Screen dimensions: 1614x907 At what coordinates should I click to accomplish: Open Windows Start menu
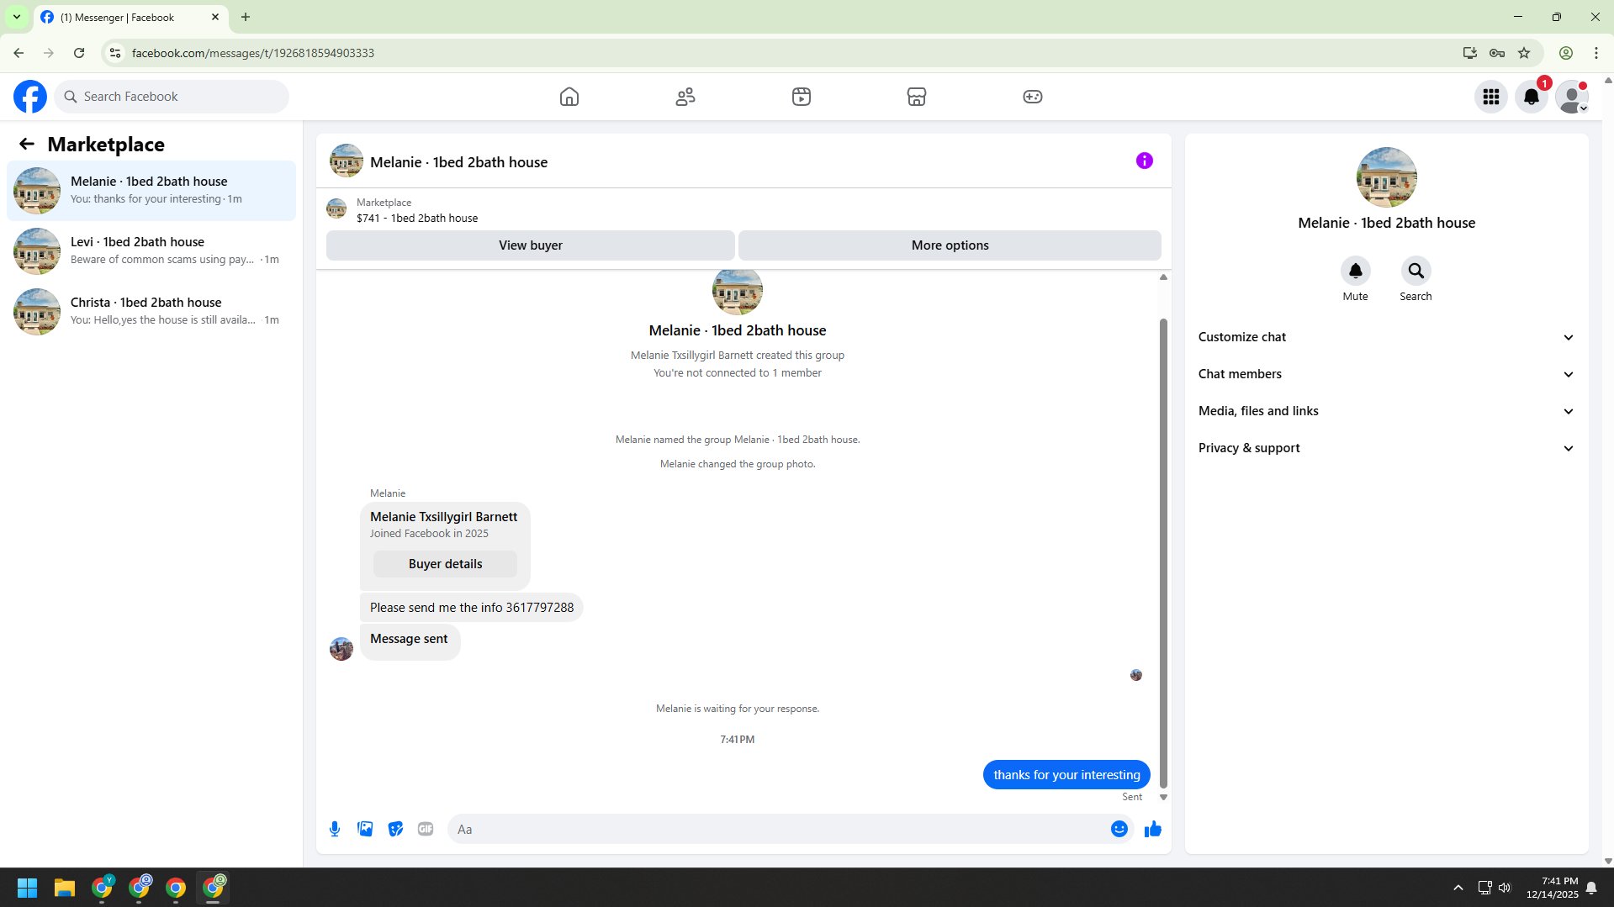27,888
